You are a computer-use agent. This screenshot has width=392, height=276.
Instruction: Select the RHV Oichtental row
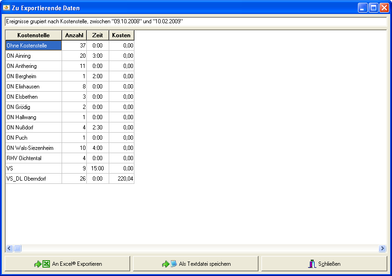34,158
